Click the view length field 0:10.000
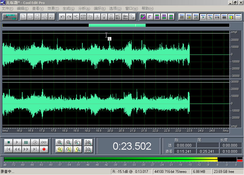Image resolution: width=244 pixels, height=175 pixels. [x=231, y=151]
